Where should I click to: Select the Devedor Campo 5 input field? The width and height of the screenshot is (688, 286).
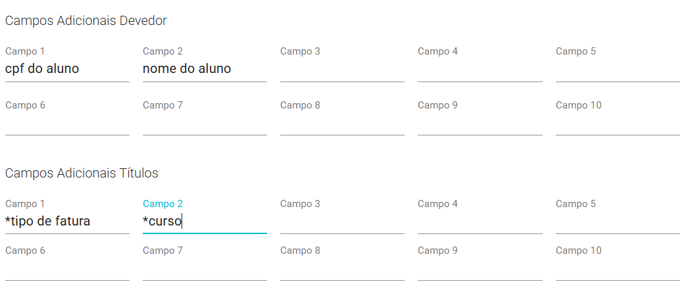618,69
